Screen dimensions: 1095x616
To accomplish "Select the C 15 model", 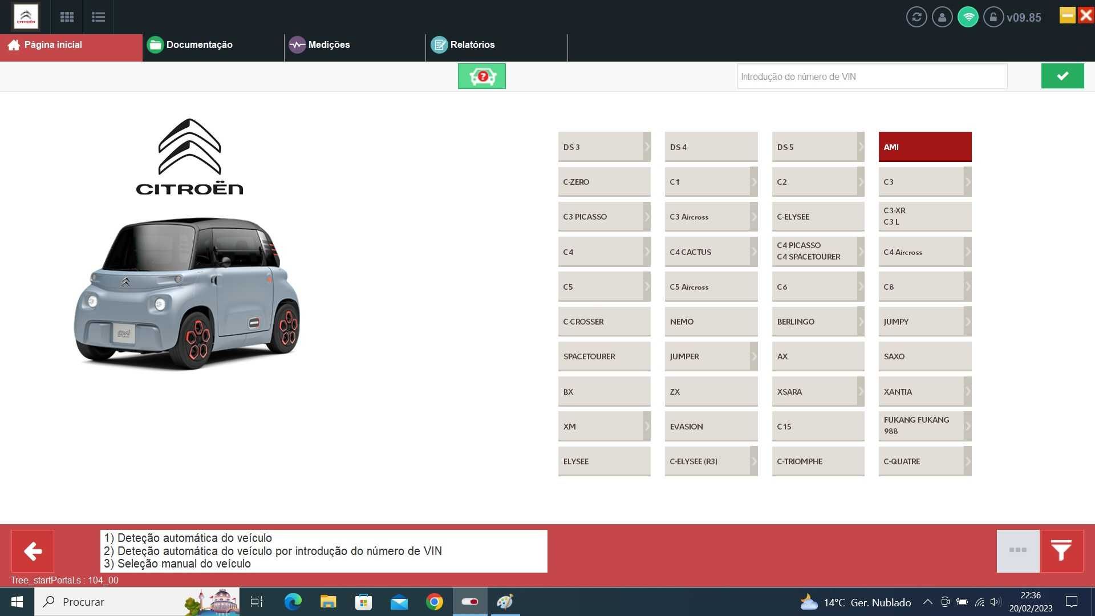I will click(818, 426).
